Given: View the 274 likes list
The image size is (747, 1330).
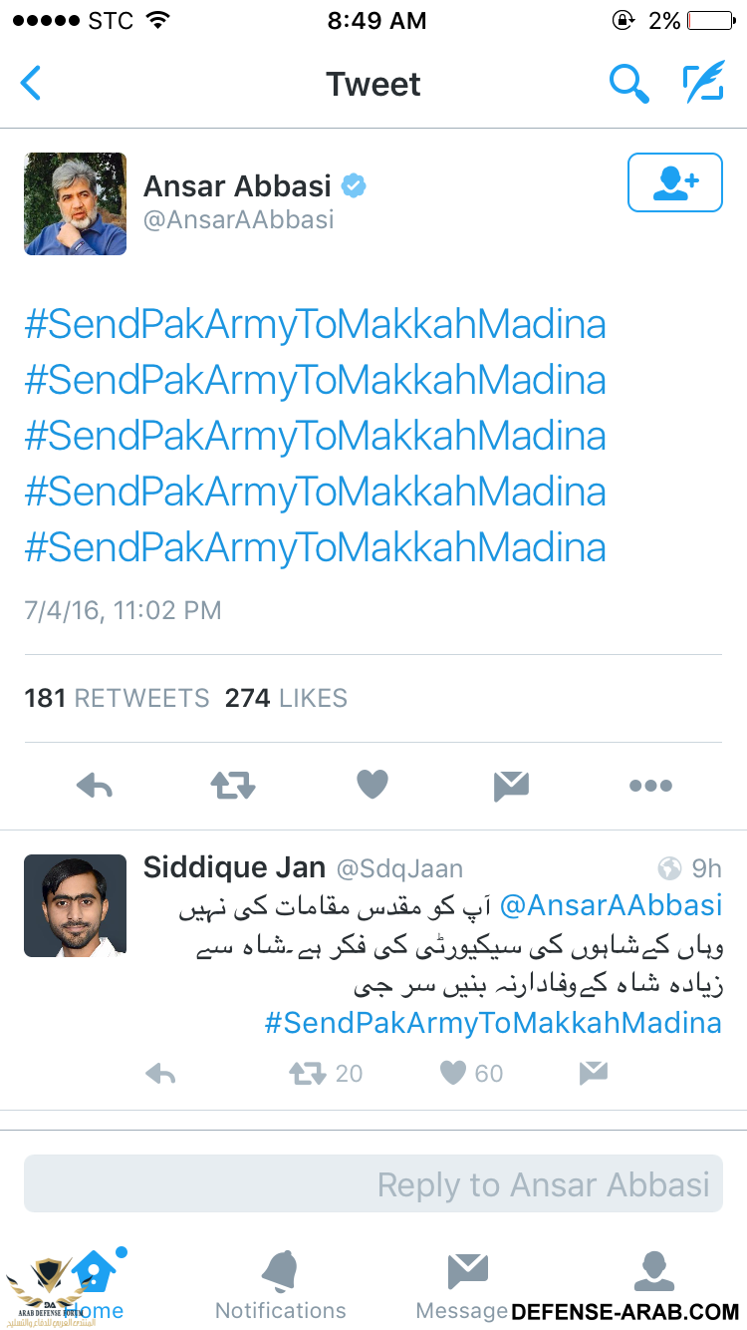Looking at the screenshot, I should click(x=286, y=698).
